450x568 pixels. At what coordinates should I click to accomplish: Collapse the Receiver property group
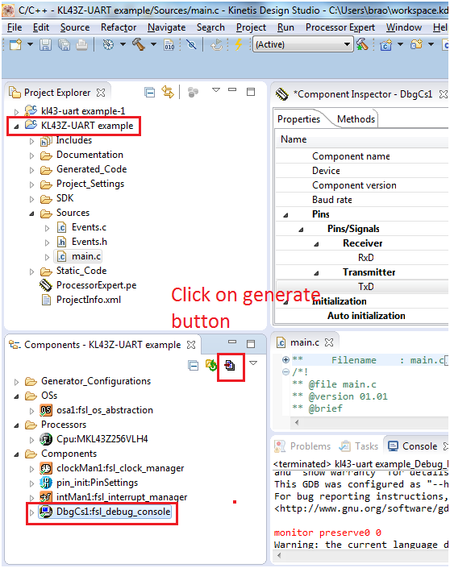click(316, 244)
